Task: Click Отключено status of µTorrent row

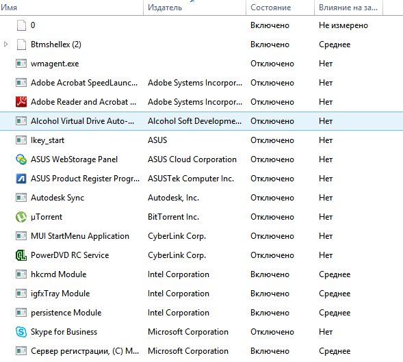Action: point(272,217)
